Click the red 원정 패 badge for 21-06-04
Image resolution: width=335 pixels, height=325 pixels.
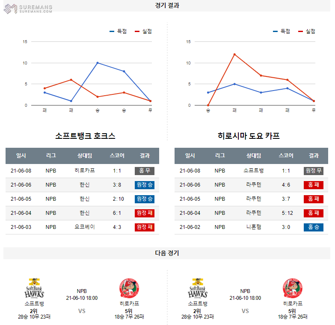145,213
